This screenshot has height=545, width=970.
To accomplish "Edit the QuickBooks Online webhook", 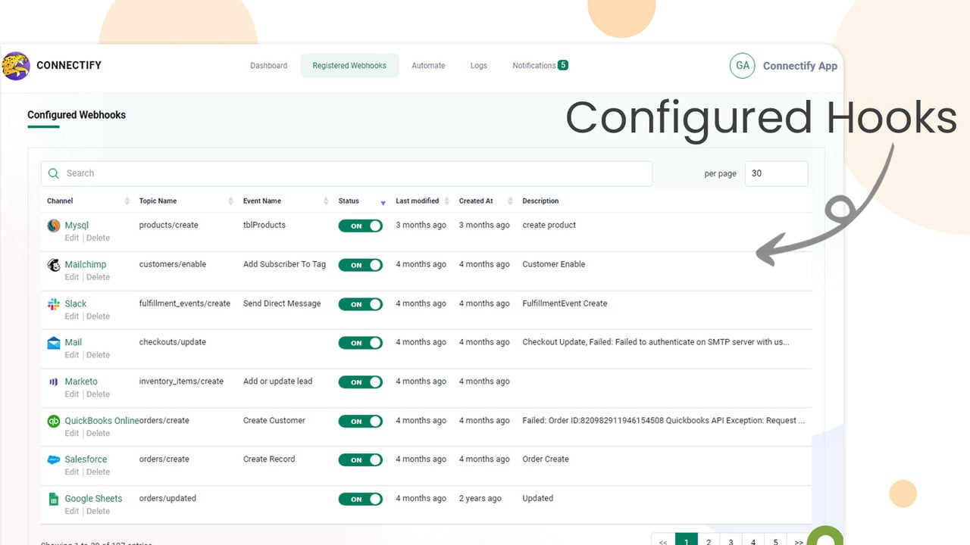I will click(71, 434).
